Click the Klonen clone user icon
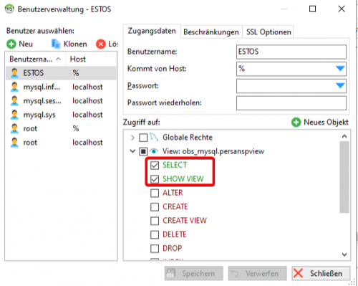 (x=56, y=44)
